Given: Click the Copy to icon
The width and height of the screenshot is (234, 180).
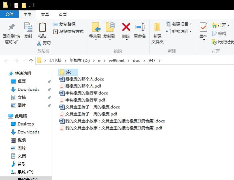Looking at the screenshot, I should click(x=110, y=27).
